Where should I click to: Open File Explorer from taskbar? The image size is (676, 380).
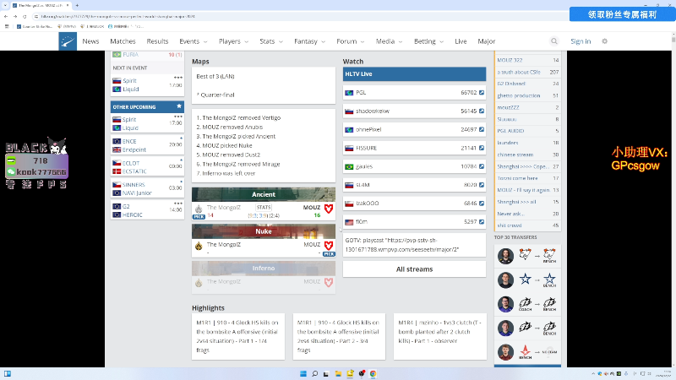click(x=339, y=373)
